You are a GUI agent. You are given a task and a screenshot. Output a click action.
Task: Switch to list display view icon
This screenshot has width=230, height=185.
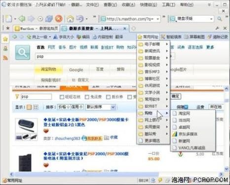[29, 108]
